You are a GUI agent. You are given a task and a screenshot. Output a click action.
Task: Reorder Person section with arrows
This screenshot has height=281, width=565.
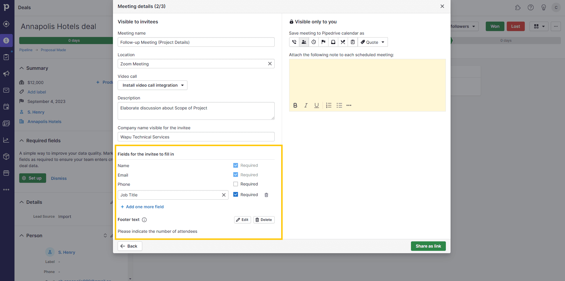tap(105, 235)
